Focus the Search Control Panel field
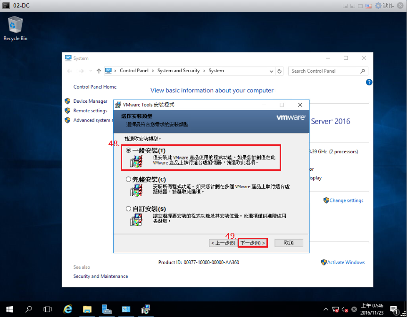 point(328,71)
